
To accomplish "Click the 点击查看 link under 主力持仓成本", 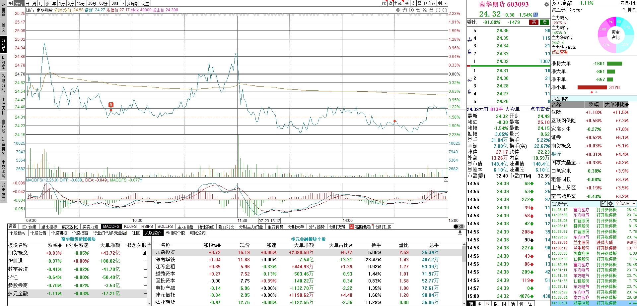I will click(x=560, y=52).
